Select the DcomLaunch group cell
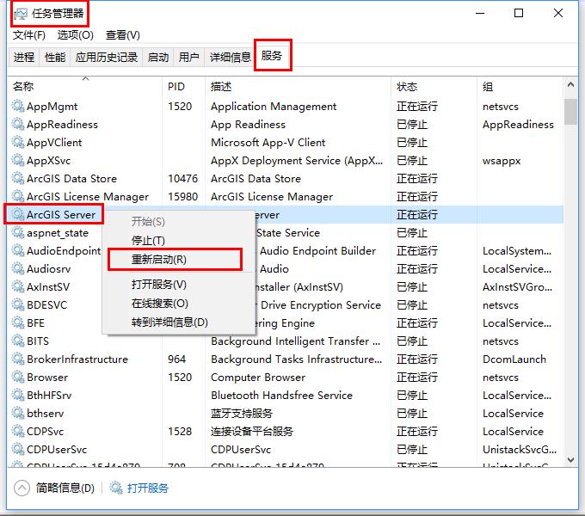The image size is (585, 516). pos(514,359)
